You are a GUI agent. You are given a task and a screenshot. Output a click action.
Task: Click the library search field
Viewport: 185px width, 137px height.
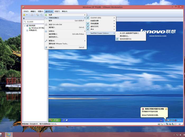(34, 22)
